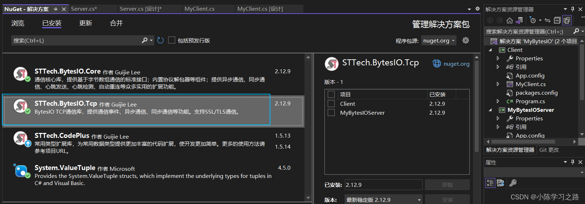Viewport: 585px width, 204px height.
Task: Open document tab settings gear icon
Action: click(x=478, y=9)
